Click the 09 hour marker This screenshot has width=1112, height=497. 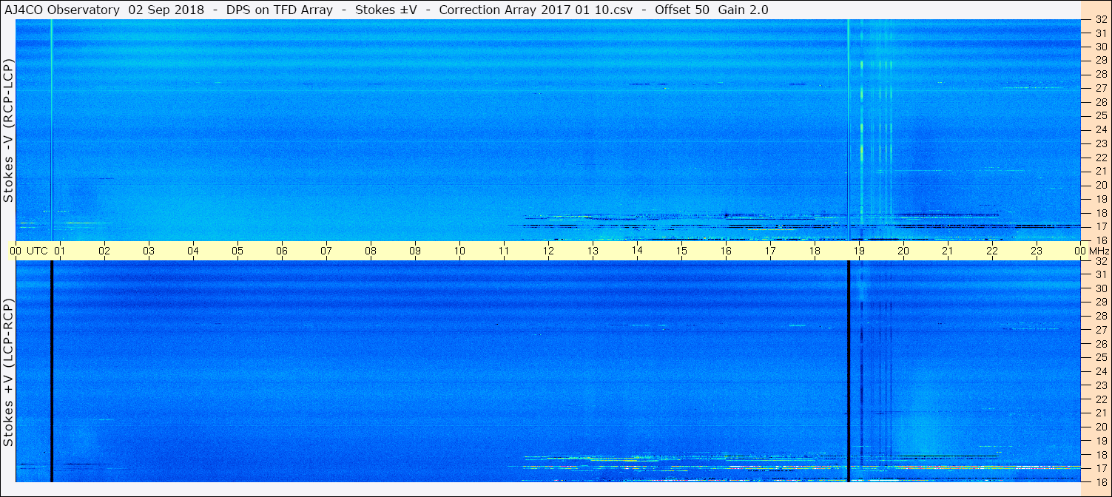415,251
